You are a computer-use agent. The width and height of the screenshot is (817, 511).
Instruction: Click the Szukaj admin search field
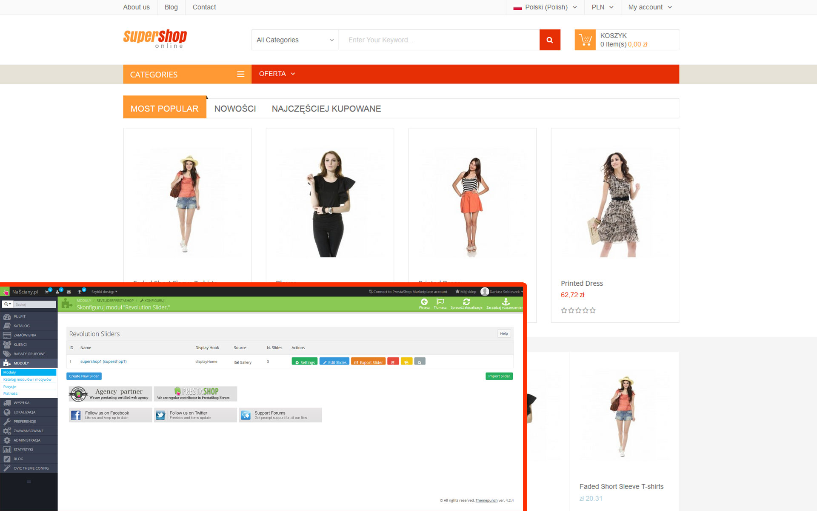click(35, 304)
